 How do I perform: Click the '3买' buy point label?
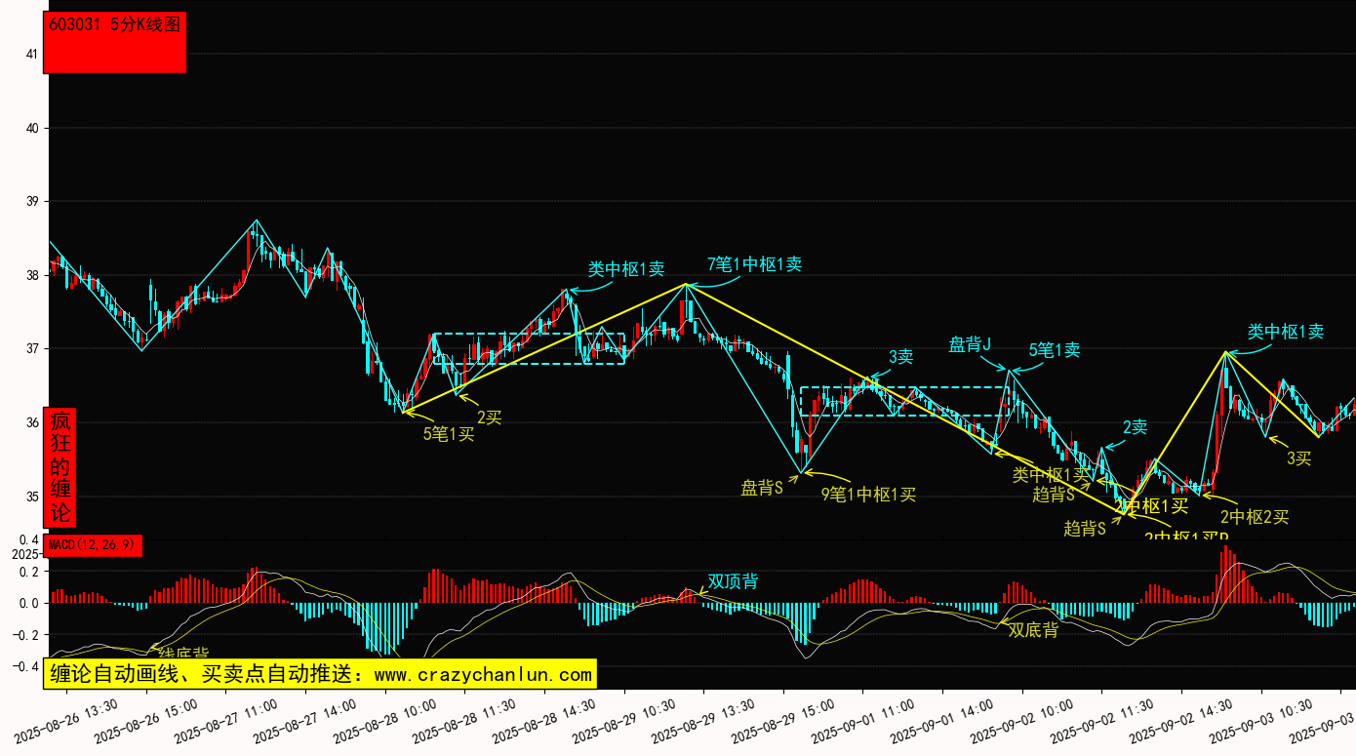tap(1298, 458)
